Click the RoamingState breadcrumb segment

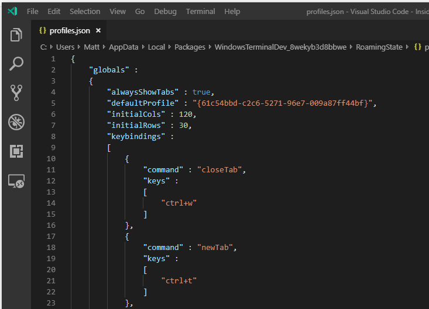click(x=379, y=47)
